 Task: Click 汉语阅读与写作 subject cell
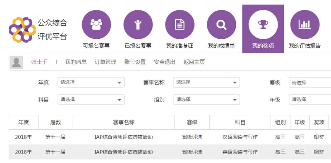[240, 137]
